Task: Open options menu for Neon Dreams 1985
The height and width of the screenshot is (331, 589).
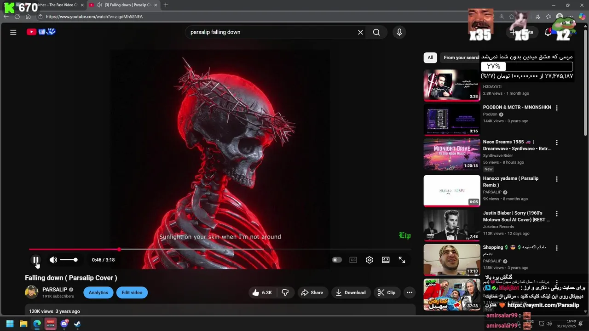Action: [x=557, y=143]
